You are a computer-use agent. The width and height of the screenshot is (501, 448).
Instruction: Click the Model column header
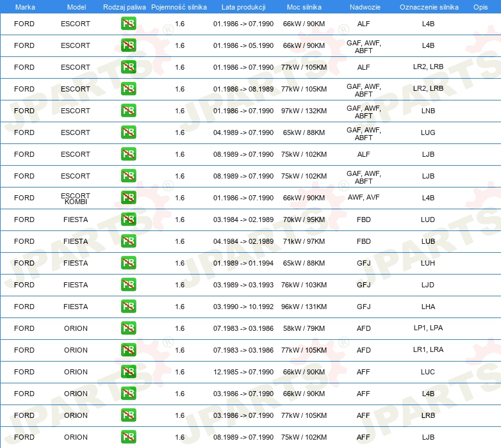pyautogui.click(x=76, y=7)
